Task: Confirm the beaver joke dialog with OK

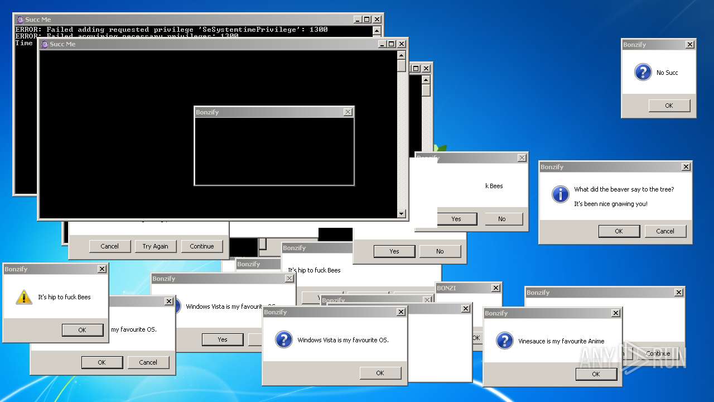Action: click(x=619, y=231)
